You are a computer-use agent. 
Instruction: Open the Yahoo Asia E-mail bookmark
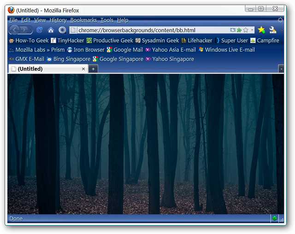point(171,50)
